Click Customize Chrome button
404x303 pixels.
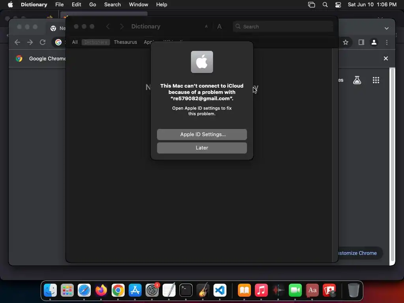click(x=360, y=253)
